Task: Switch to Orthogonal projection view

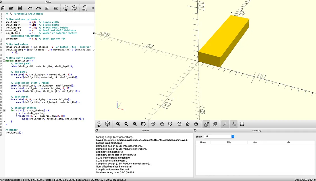Action: [215, 124]
